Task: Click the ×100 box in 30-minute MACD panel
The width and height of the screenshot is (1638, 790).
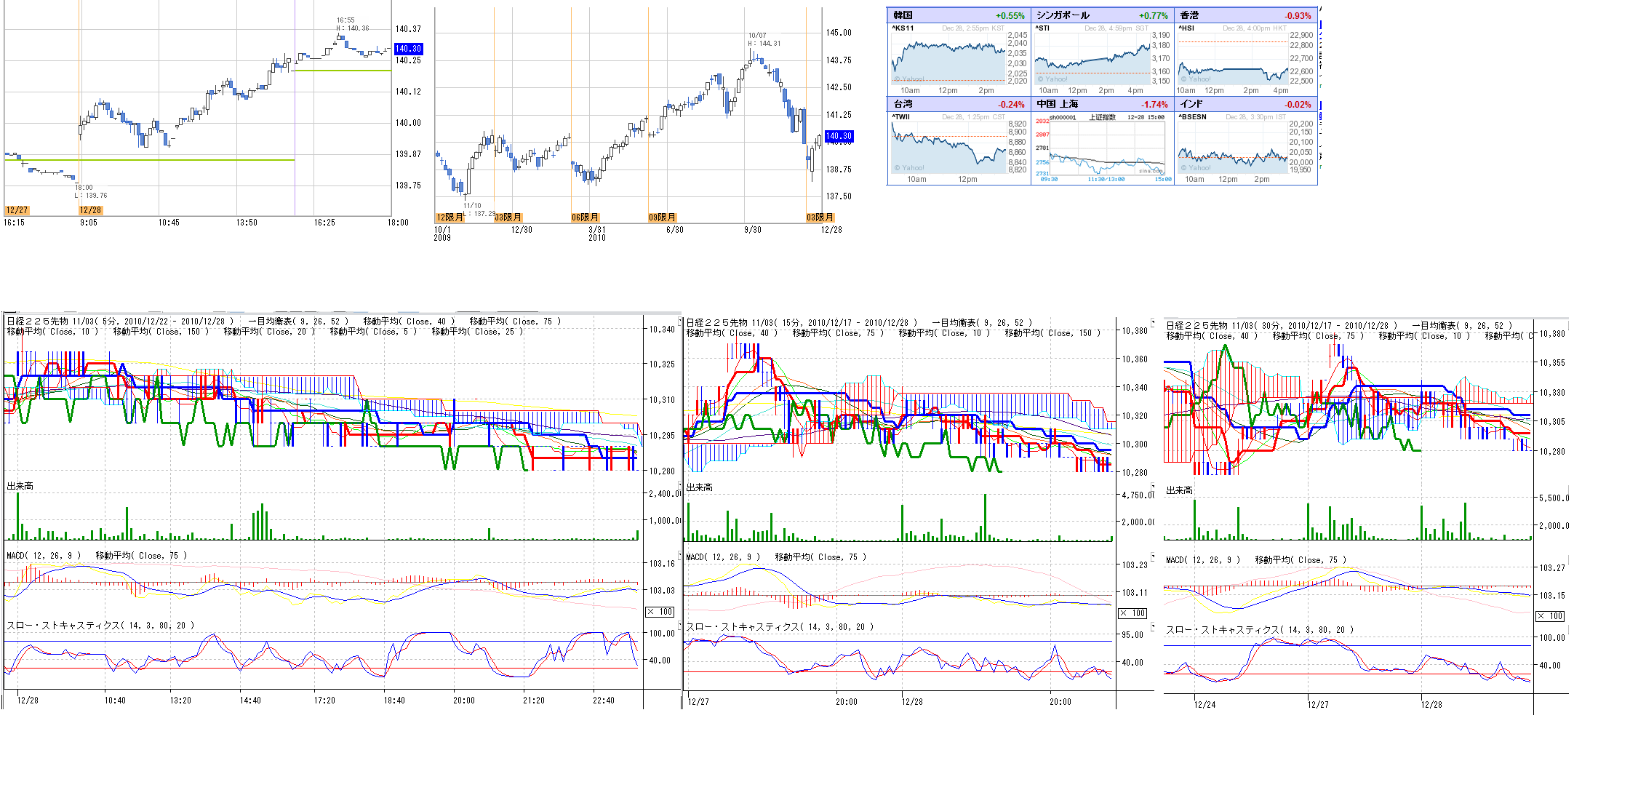Action: (1549, 616)
